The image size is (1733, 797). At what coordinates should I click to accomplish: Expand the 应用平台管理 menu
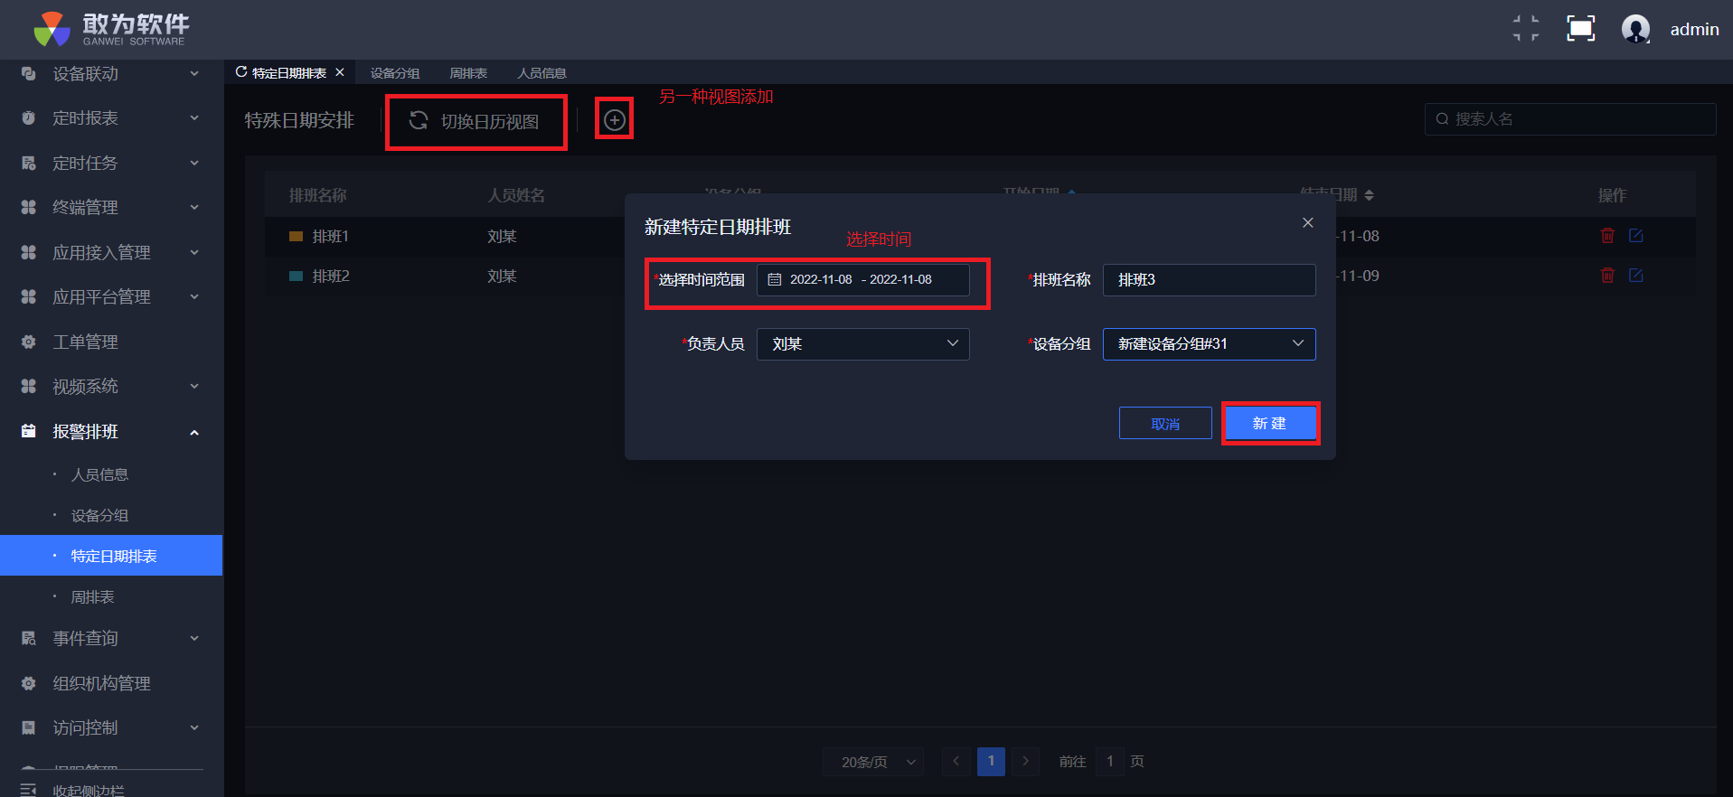pyautogui.click(x=194, y=297)
